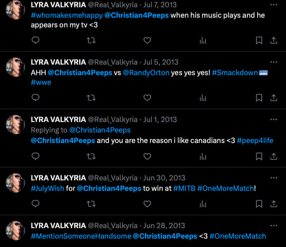Retweet the Jul 1, 2013 reply tweet
286x247 pixels.
(91, 156)
